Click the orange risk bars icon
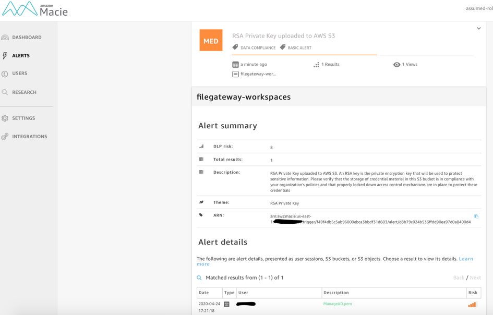The image size is (493, 315). coord(472,305)
